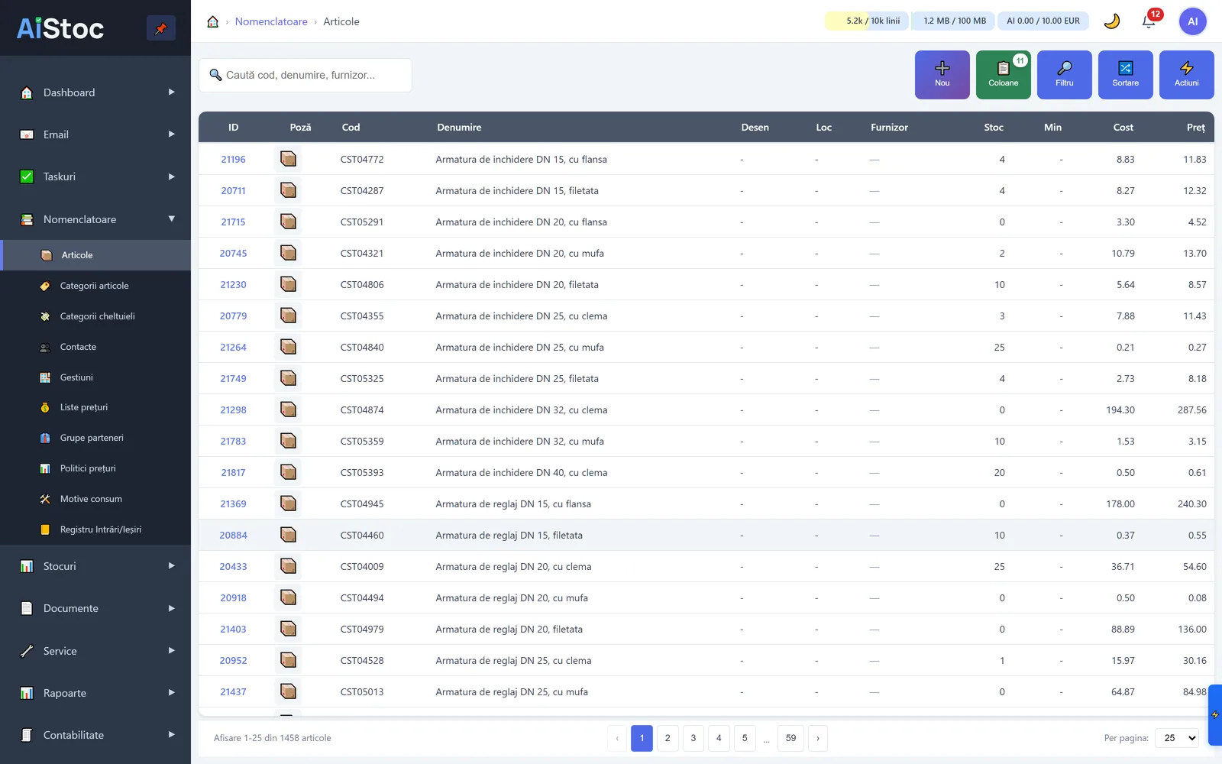This screenshot has height=764, width=1222.
Task: Open Categorii cheltuieli in sidebar
Action: click(x=95, y=316)
